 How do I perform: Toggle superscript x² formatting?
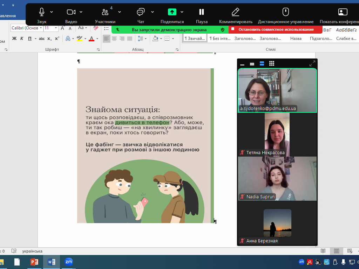pos(57,39)
